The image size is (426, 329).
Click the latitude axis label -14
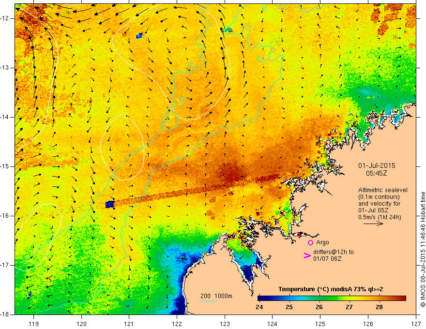pos(5,117)
